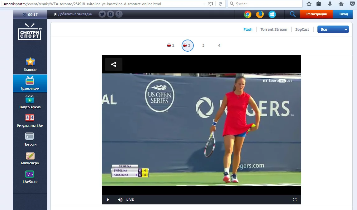Mute the player volume

click(x=120, y=199)
